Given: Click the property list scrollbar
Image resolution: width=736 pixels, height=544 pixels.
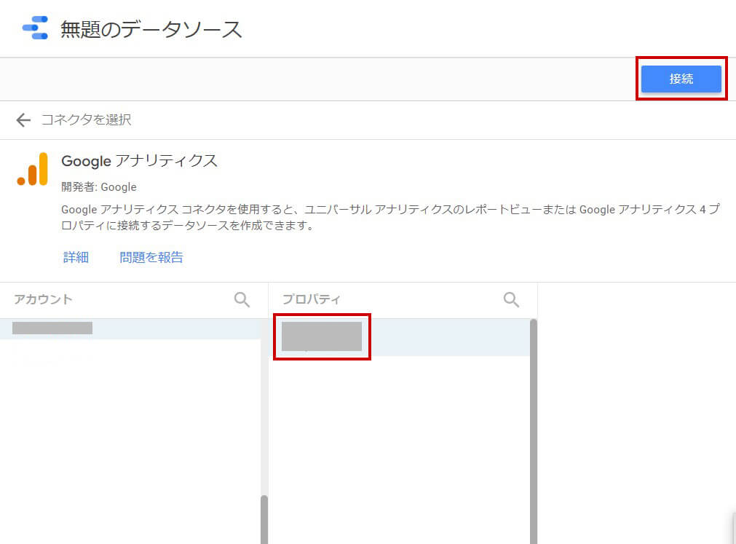Looking at the screenshot, I should (534, 431).
